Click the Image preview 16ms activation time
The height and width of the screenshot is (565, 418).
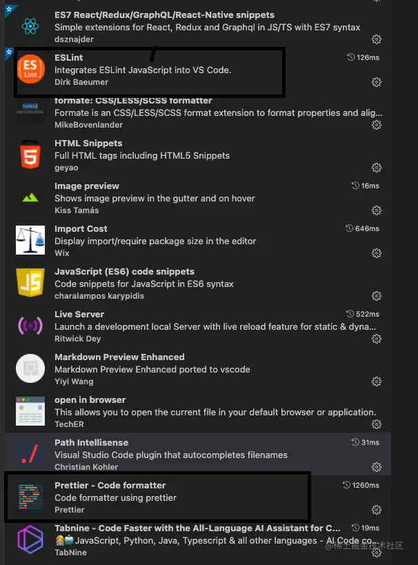[x=366, y=186]
